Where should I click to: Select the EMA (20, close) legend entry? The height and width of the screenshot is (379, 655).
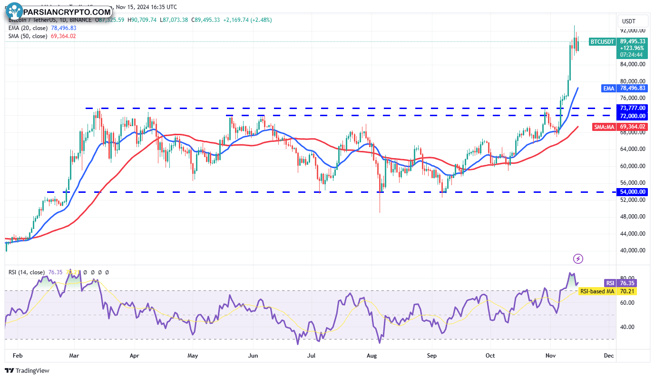[28, 28]
